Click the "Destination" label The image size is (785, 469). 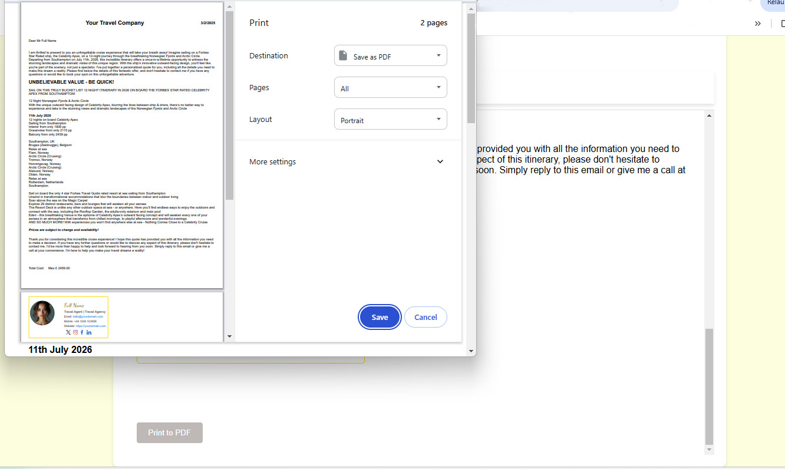point(269,55)
